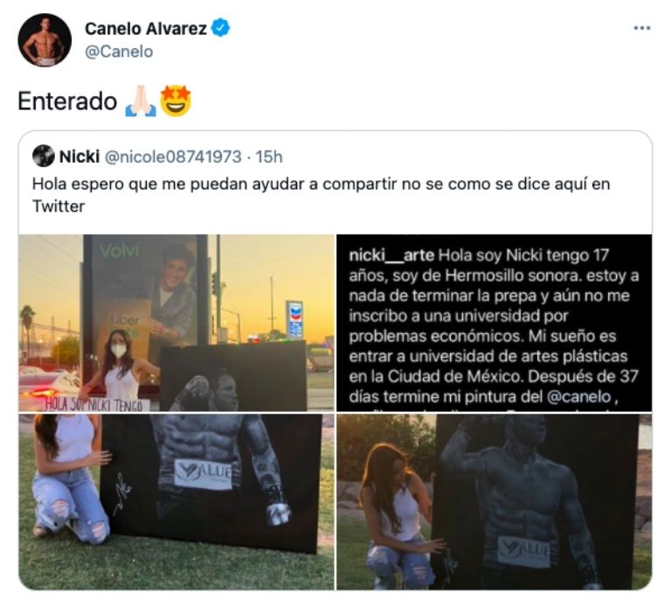Click the Enterado tweet text
Image resolution: width=671 pixels, height=607 pixels.
tap(67, 101)
